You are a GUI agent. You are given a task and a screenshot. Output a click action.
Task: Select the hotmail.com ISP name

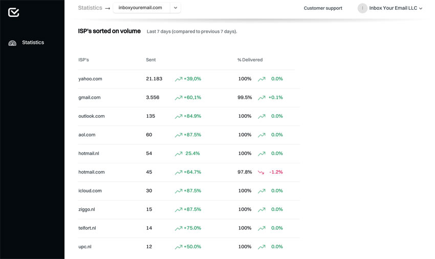[x=92, y=172]
